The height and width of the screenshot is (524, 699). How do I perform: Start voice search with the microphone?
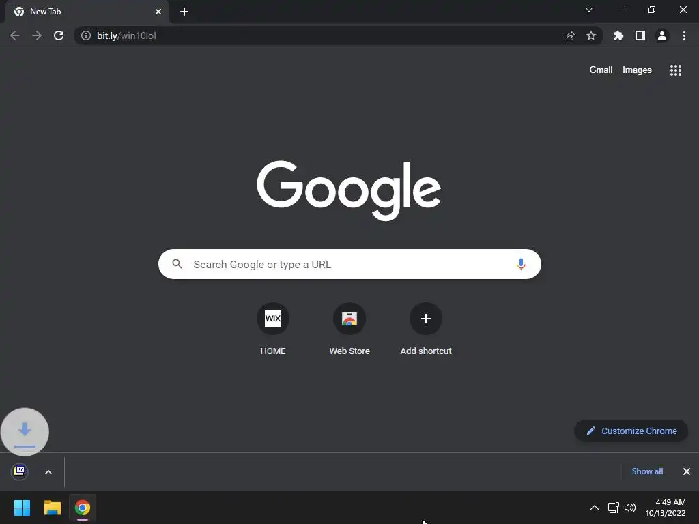(521, 264)
